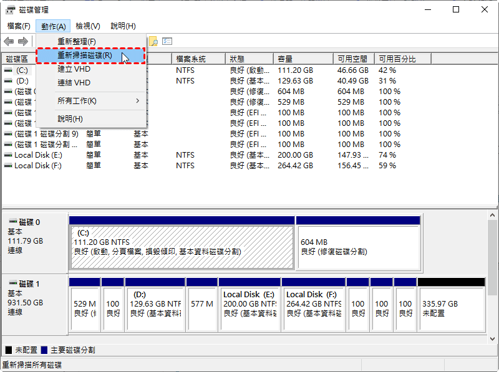The width and height of the screenshot is (499, 372).
Task: Click the Forward arrow in the toolbar
Action: click(23, 41)
